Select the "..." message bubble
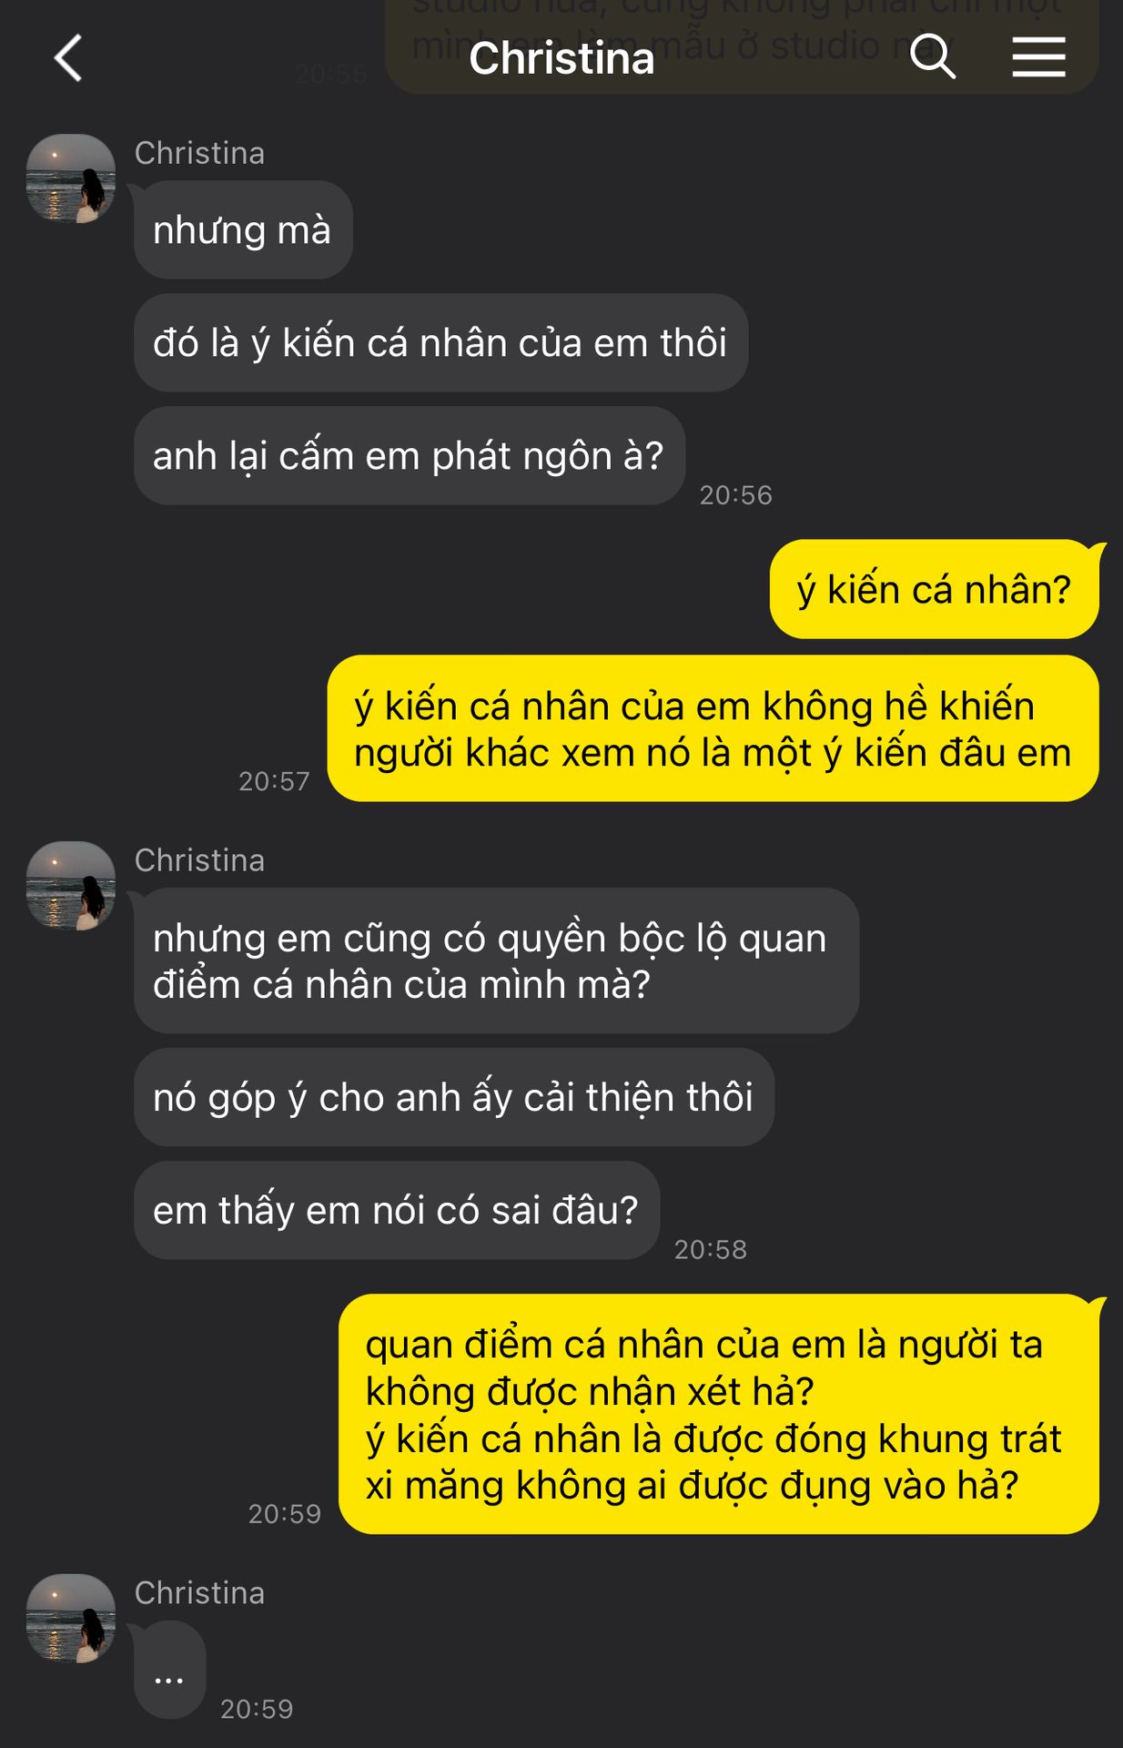This screenshot has height=1748, width=1123. [169, 1670]
